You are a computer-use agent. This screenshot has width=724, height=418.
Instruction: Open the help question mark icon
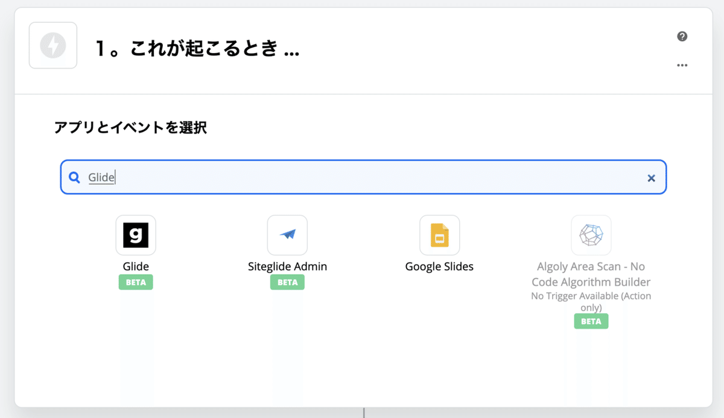coord(682,36)
